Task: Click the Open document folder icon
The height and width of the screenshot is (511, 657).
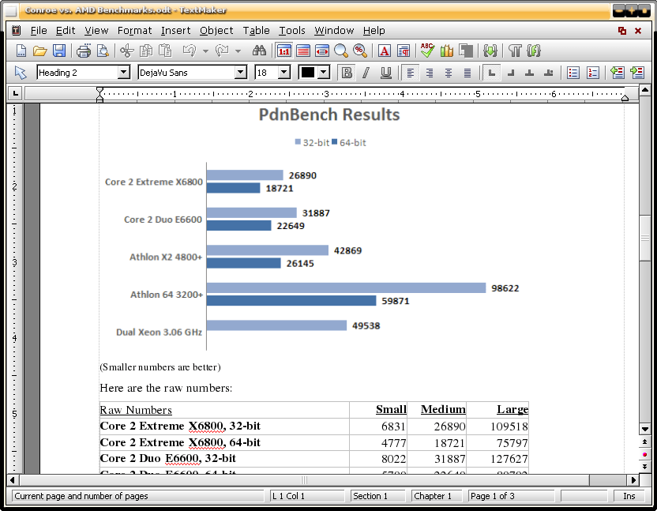Action: pyautogui.click(x=39, y=51)
